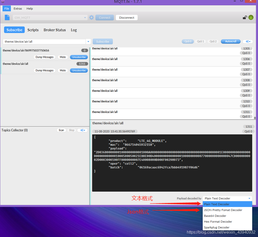
Task: Select message number 1311 in the list
Action: tap(172, 114)
